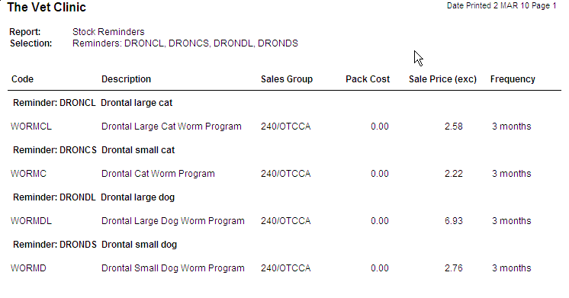Click the Sale Price (exc) header

pos(442,79)
